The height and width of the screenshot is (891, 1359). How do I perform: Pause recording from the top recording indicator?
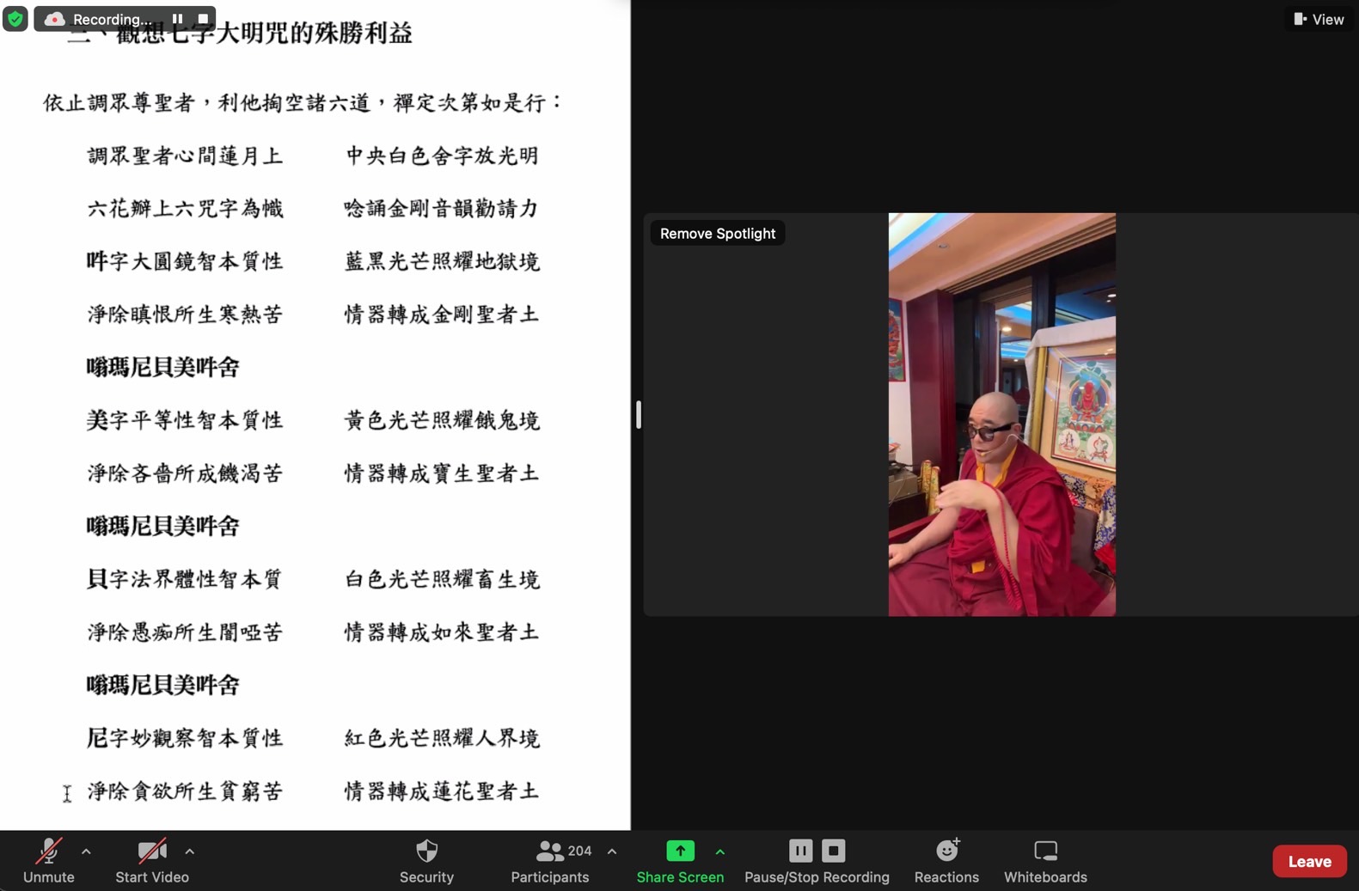click(177, 19)
